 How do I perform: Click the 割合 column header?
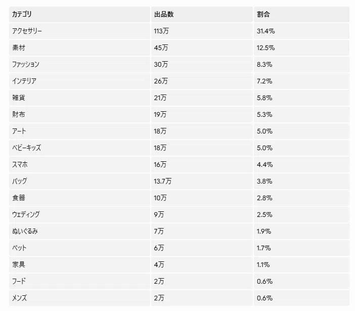coord(301,14)
